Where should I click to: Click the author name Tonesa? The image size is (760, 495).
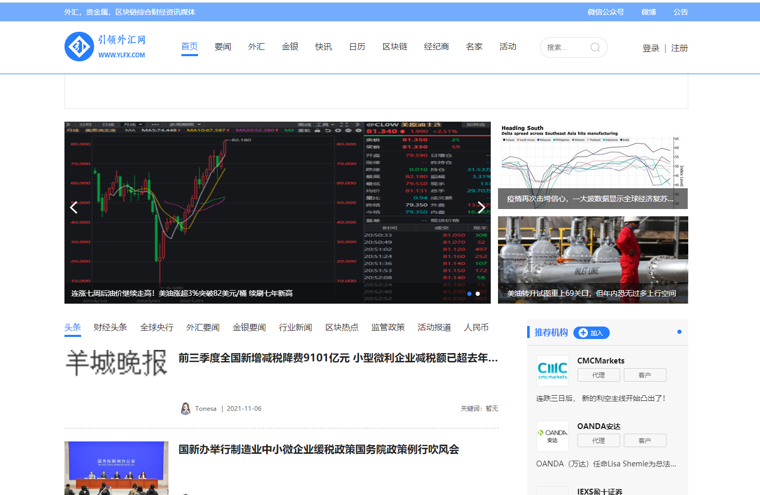point(206,409)
